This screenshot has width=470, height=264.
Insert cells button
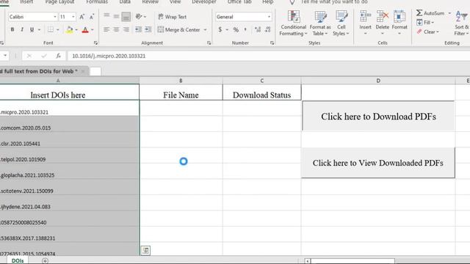click(366, 23)
